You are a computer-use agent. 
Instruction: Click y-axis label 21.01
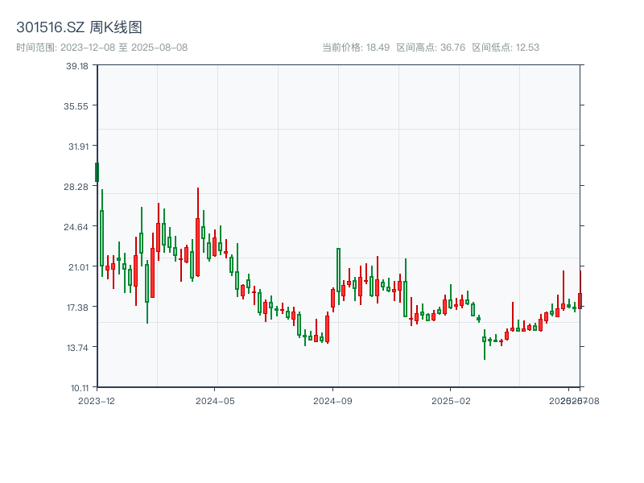tap(78, 267)
